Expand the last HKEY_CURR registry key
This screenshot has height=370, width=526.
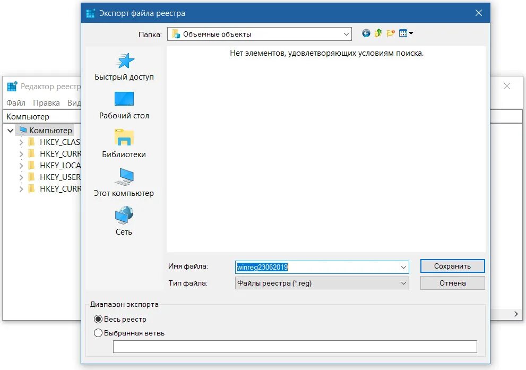pyautogui.click(x=21, y=189)
